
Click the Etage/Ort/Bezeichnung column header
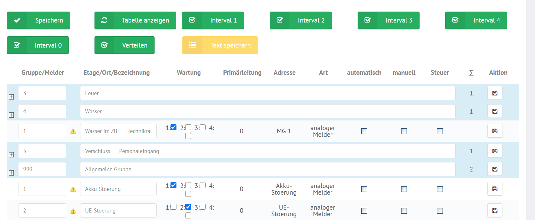click(x=116, y=73)
